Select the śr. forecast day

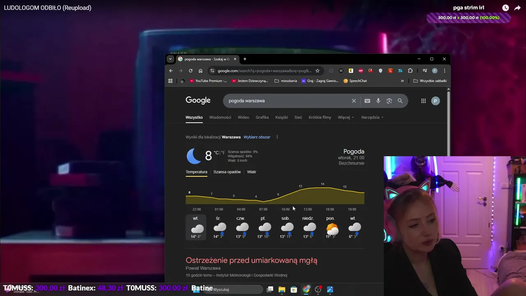[x=218, y=228]
